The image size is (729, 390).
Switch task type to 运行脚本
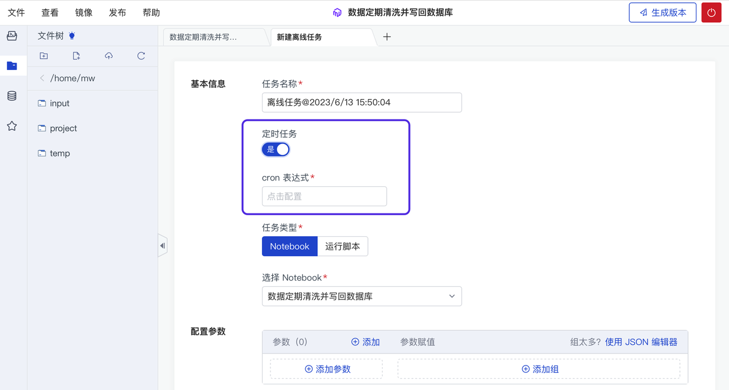coord(342,246)
